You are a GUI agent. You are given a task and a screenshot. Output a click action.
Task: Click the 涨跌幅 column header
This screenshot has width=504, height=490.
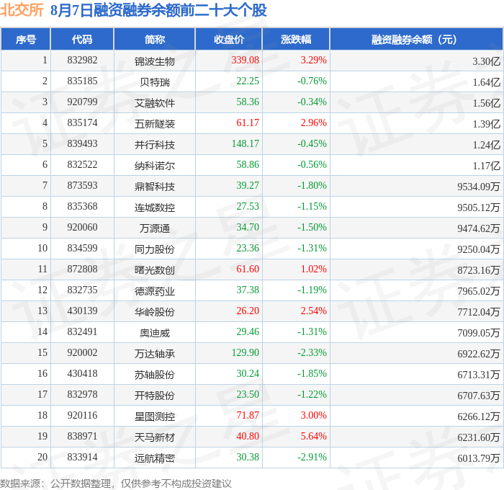[x=296, y=40]
